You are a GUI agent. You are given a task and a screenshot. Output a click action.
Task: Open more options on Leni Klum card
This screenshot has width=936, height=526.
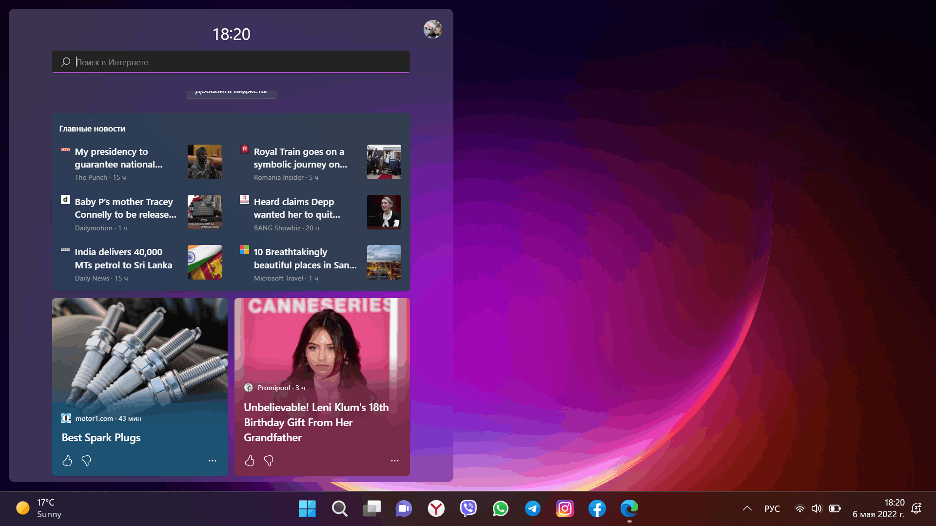click(395, 460)
